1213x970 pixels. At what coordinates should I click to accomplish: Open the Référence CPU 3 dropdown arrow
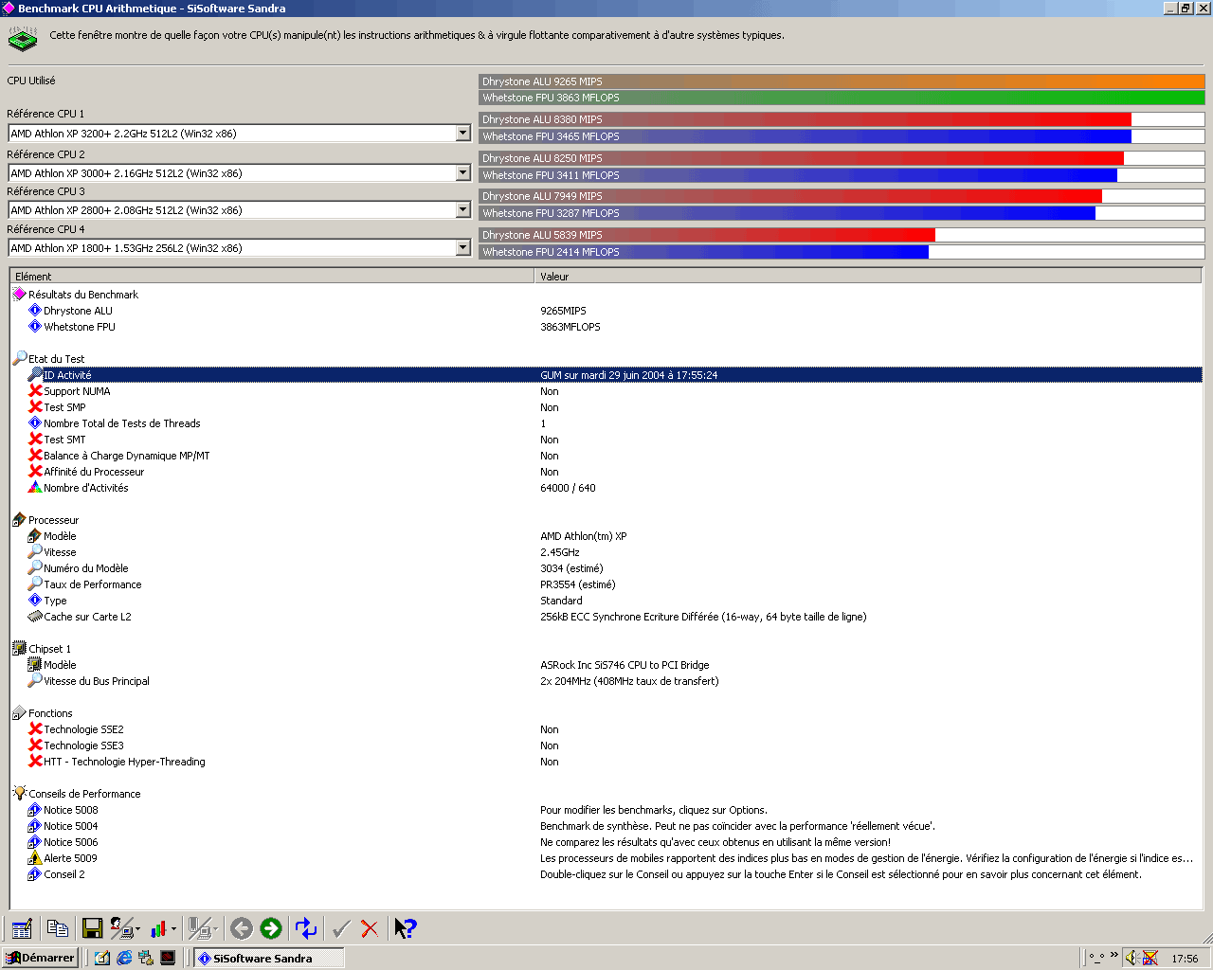(x=462, y=209)
